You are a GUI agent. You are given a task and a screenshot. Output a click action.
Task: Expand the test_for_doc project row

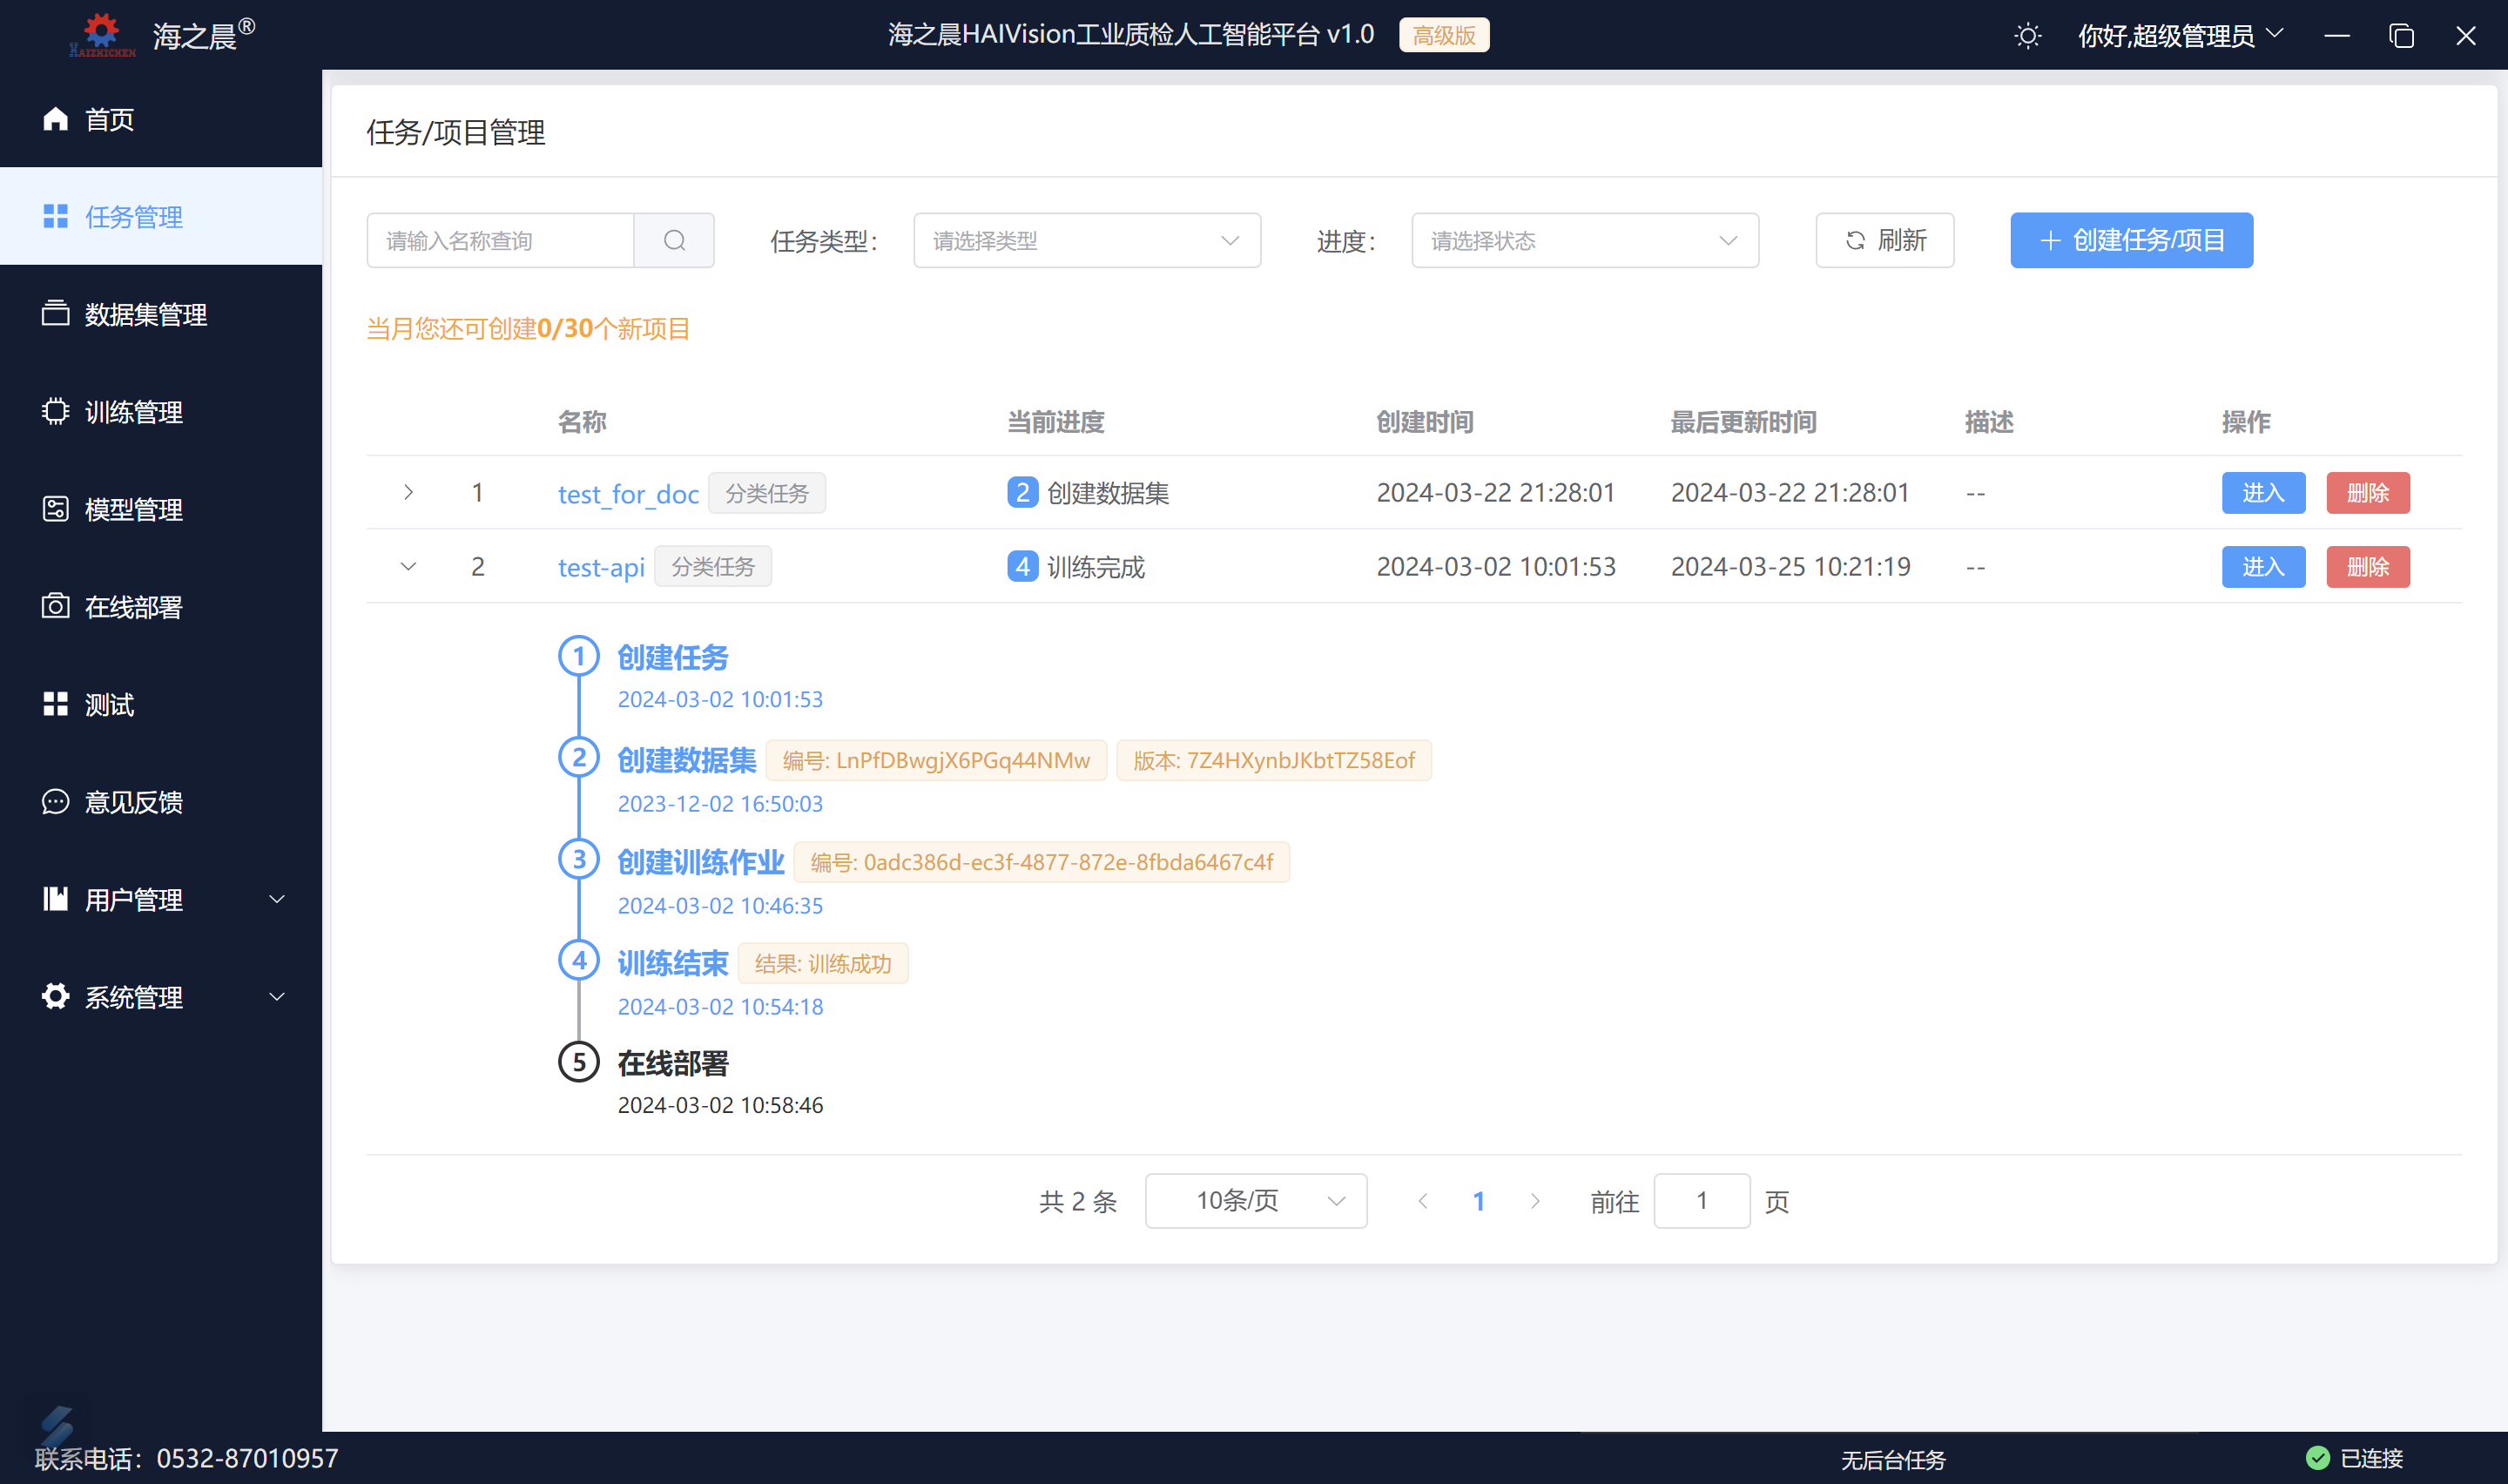410,493
